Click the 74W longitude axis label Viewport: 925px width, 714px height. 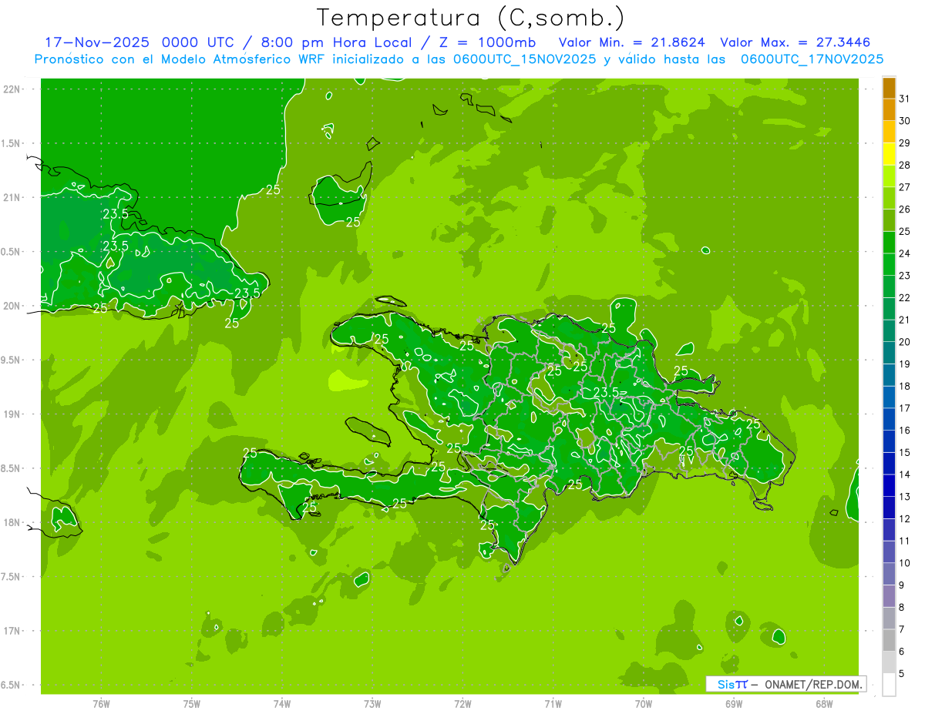(282, 704)
